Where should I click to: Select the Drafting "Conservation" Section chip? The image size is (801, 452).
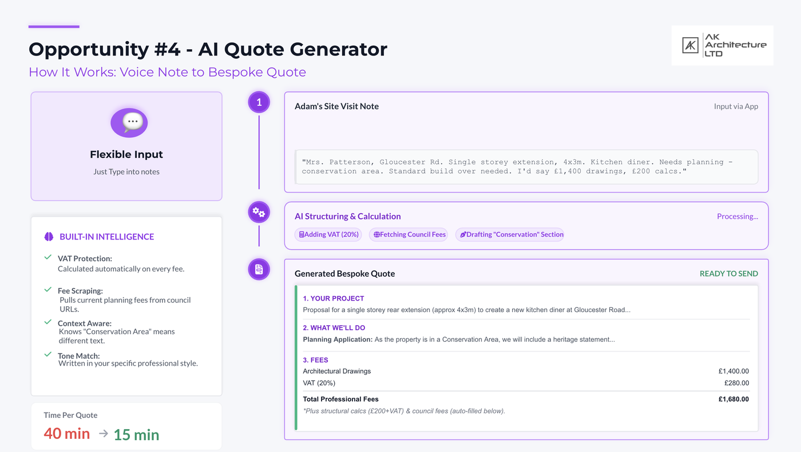click(x=510, y=234)
